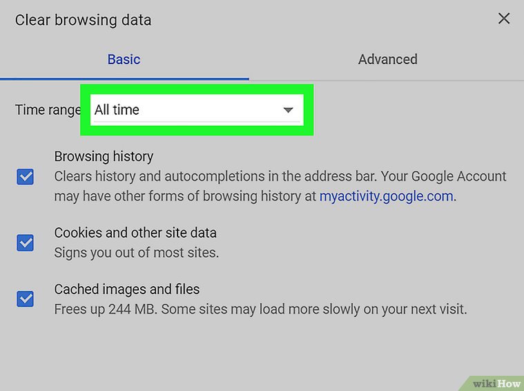Toggle the Cookies and other site data checkbox
The width and height of the screenshot is (524, 391).
[26, 243]
